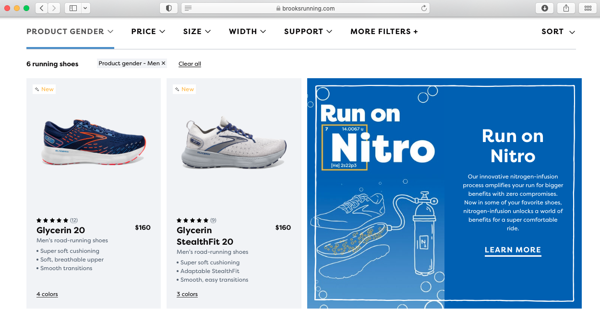Screen dimensions: 600x309
Task: Open the Sort dropdown
Action: tap(558, 32)
